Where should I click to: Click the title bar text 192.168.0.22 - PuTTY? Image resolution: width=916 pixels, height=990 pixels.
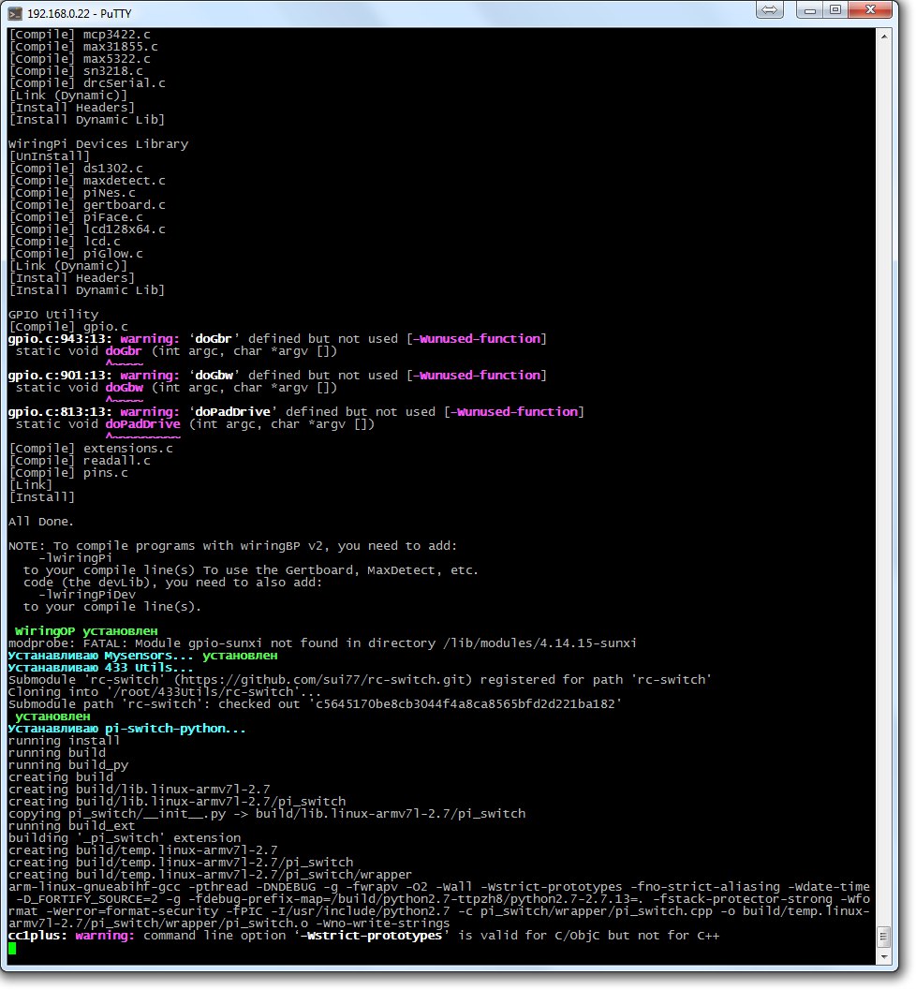[80, 13]
